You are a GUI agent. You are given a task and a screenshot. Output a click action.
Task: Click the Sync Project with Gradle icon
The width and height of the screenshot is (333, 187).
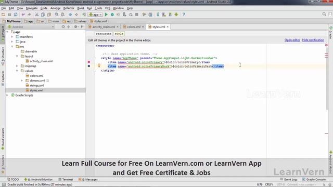158,15
